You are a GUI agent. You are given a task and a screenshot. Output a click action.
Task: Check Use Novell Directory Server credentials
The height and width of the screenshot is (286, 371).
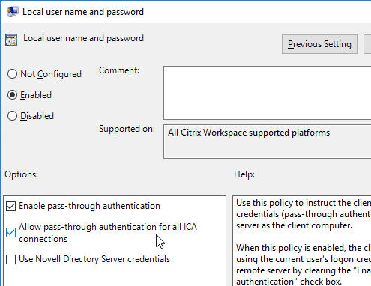point(11,259)
